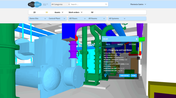Click the asset name 'CH-1, 2 Evap-Comp and Cond-Motor'
Image resolution: width=176 pixels, height=98 pixels.
click(118, 50)
